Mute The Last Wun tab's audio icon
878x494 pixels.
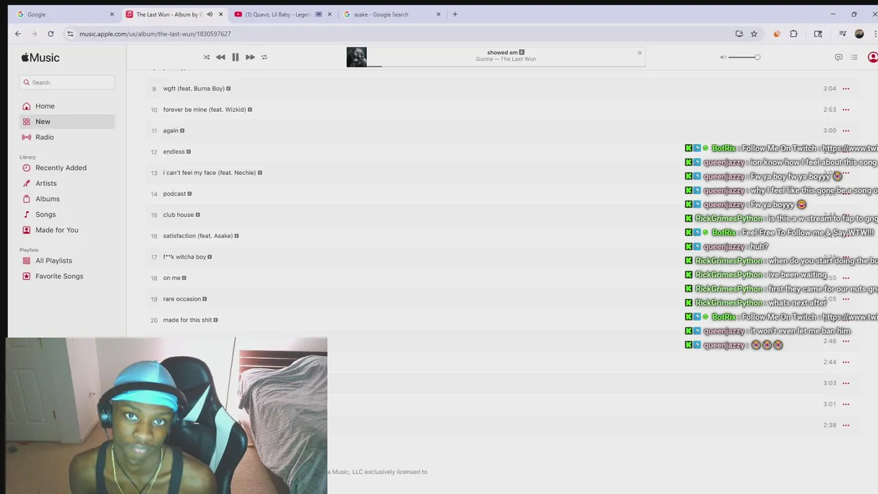(210, 14)
